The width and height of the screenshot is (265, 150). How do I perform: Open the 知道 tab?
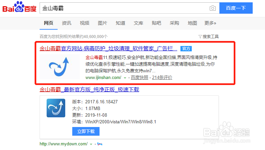click(120, 23)
